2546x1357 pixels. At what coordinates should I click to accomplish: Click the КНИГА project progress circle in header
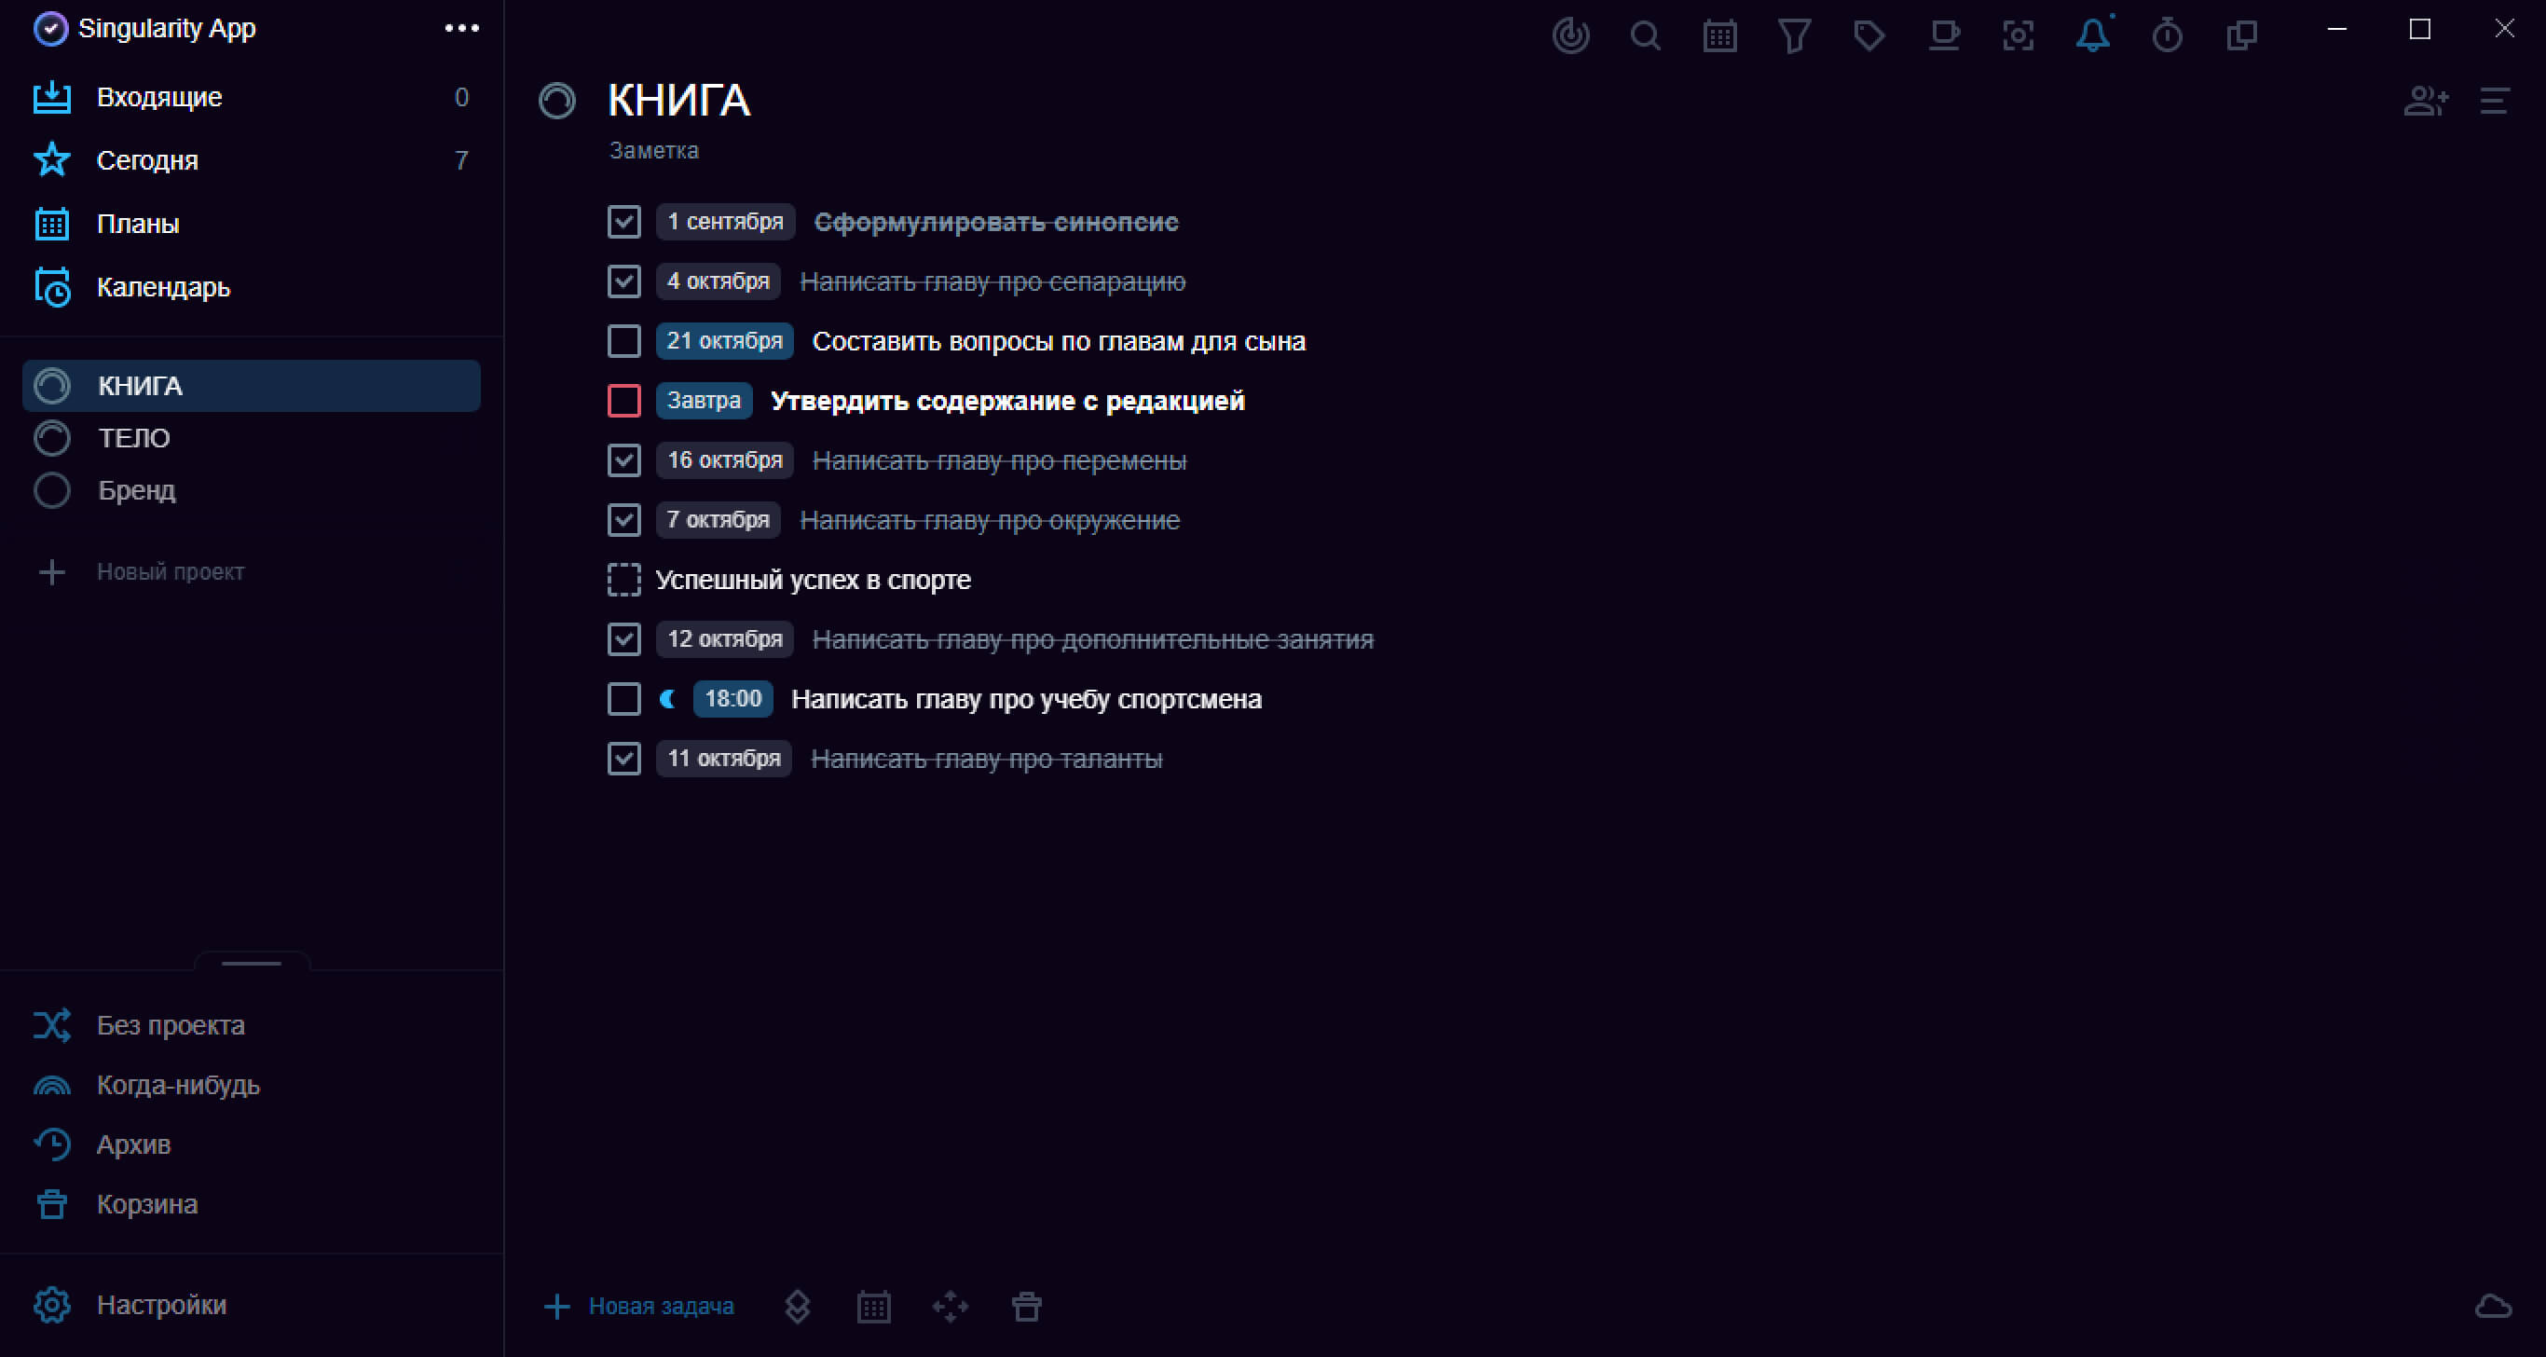click(x=557, y=101)
